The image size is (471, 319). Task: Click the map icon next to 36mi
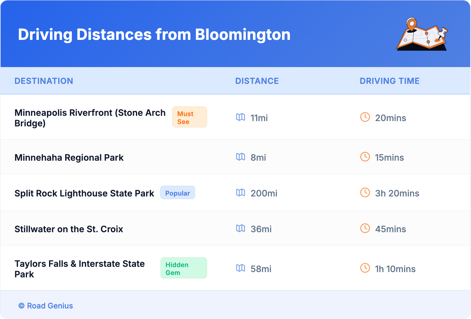pos(240,228)
